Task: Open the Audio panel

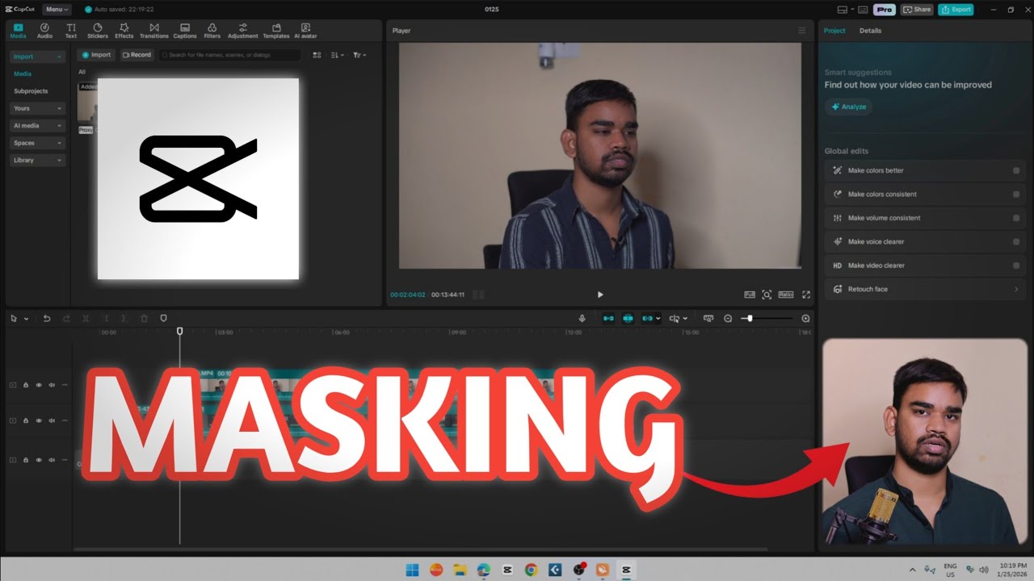Action: pos(44,31)
